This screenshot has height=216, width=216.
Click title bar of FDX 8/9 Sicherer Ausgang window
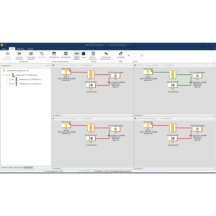(x=174, y=118)
